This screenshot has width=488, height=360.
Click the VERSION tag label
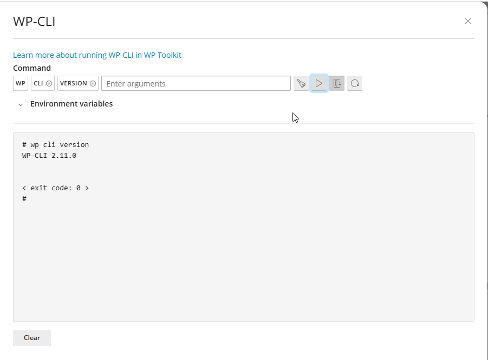point(74,83)
